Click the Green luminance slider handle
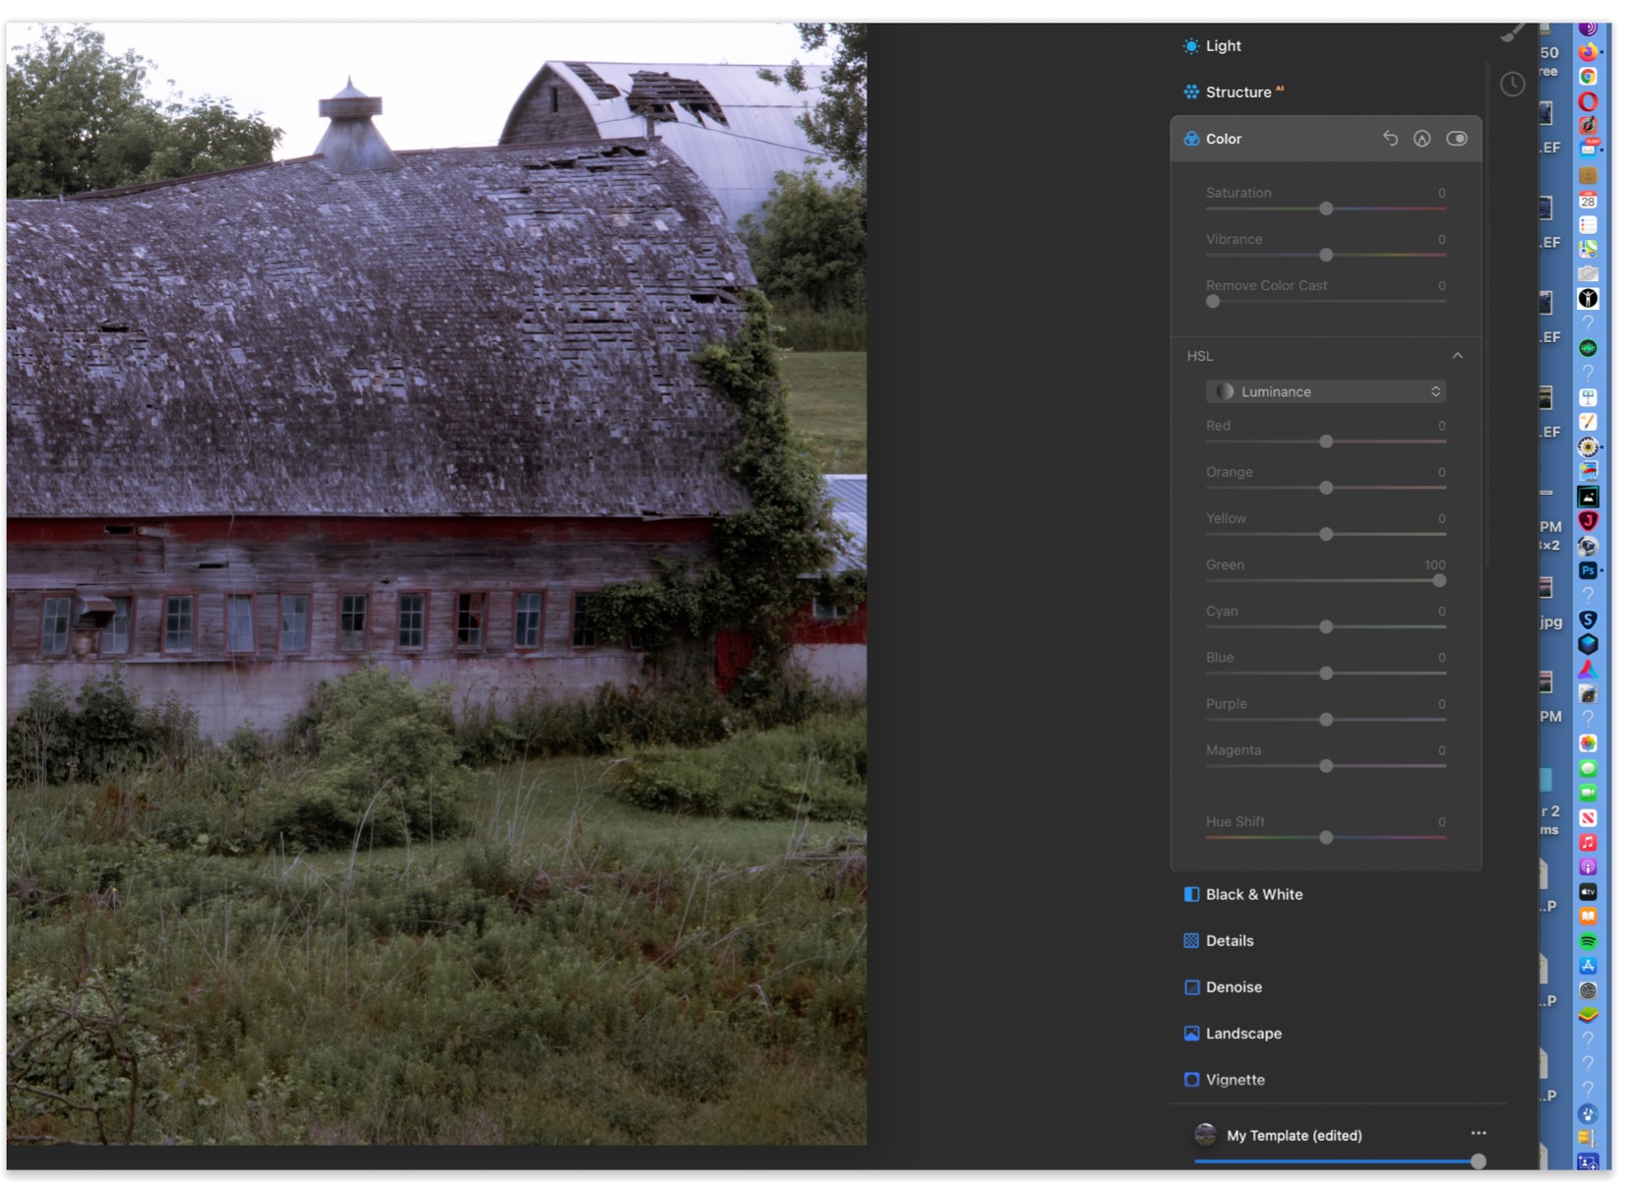This screenshot has width=1626, height=1189. (x=1438, y=580)
